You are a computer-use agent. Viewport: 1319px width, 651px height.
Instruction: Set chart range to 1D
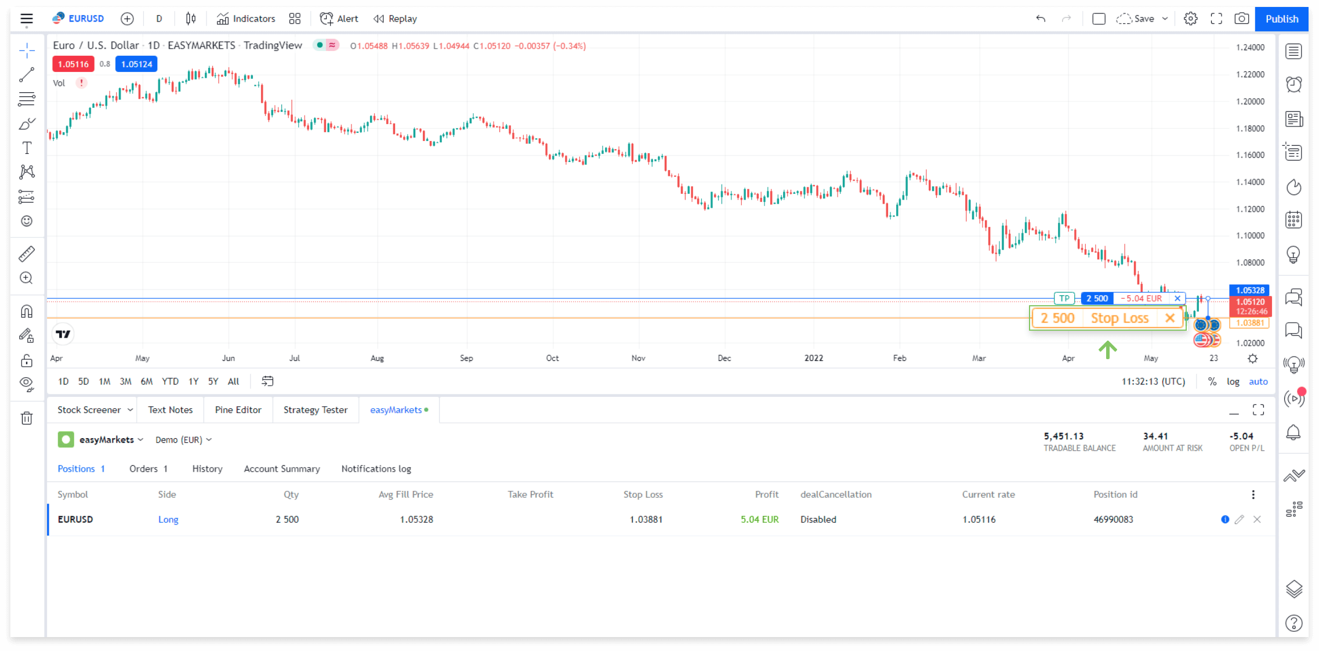pyautogui.click(x=63, y=381)
